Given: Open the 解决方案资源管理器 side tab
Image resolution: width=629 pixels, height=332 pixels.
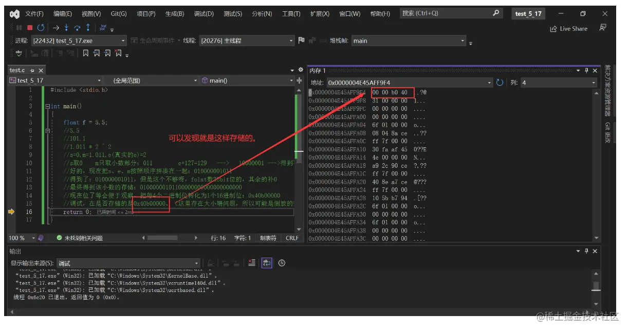Looking at the screenshot, I should pos(607,91).
